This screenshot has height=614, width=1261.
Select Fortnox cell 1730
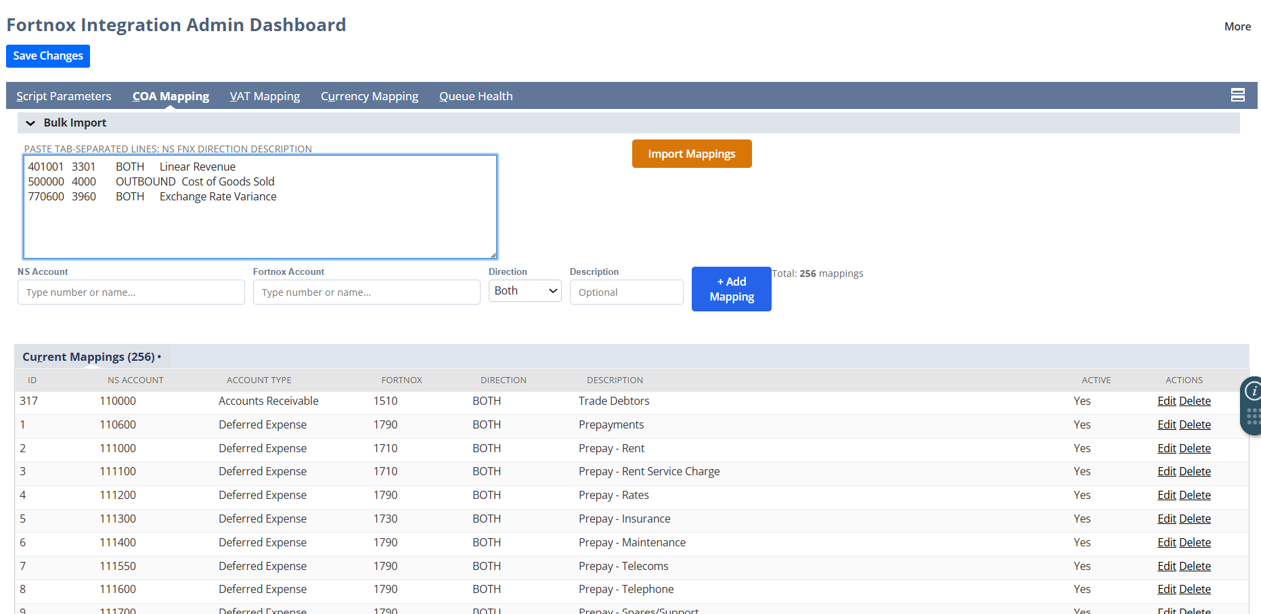click(386, 519)
